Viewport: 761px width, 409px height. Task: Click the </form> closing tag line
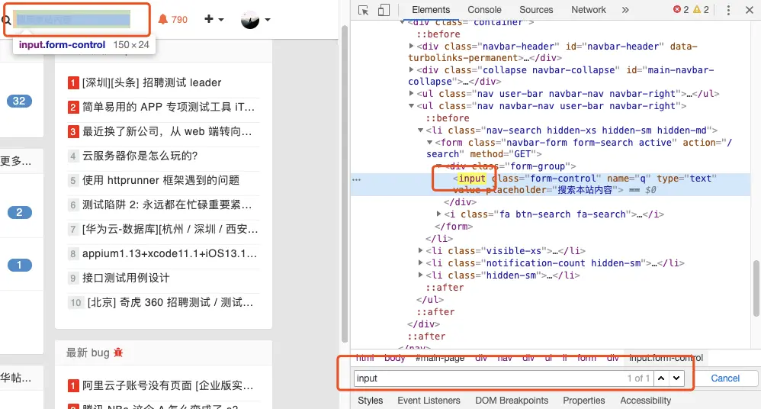point(453,227)
